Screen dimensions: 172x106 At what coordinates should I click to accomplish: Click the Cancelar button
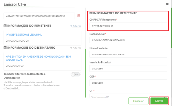(x=138, y=101)
